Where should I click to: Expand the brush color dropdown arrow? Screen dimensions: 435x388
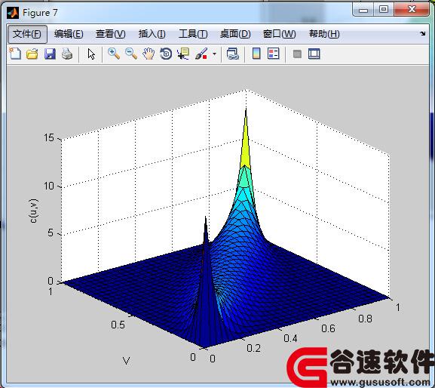[214, 54]
